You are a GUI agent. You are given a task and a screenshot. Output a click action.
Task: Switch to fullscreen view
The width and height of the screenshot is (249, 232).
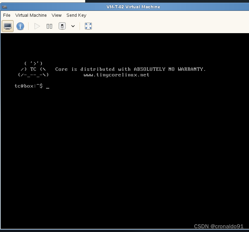pos(88,26)
